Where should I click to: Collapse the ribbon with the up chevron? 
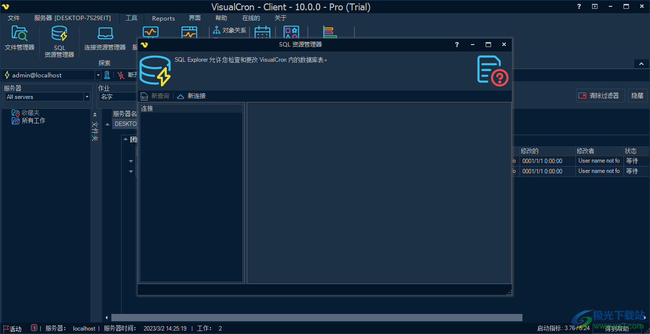click(x=641, y=64)
